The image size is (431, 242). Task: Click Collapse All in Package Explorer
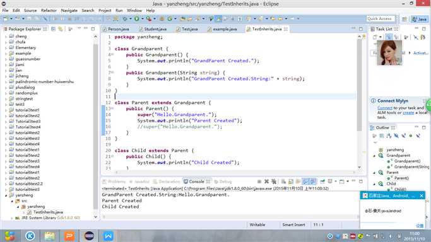click(54, 29)
